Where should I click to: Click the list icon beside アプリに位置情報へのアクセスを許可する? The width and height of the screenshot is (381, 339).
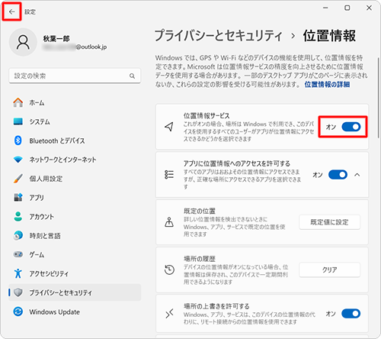[x=169, y=175]
